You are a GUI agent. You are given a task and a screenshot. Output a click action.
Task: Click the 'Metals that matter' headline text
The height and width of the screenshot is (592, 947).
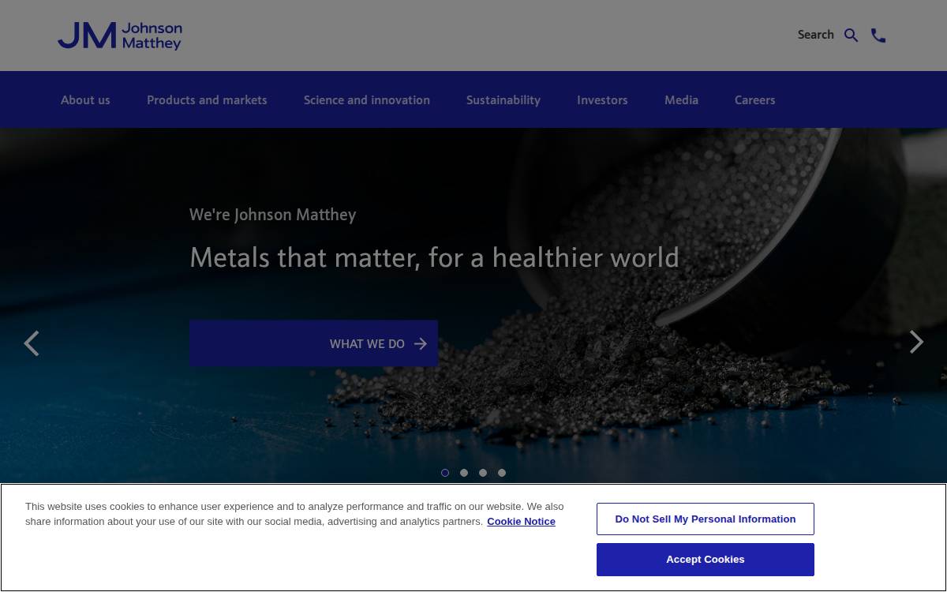pyautogui.click(x=434, y=257)
